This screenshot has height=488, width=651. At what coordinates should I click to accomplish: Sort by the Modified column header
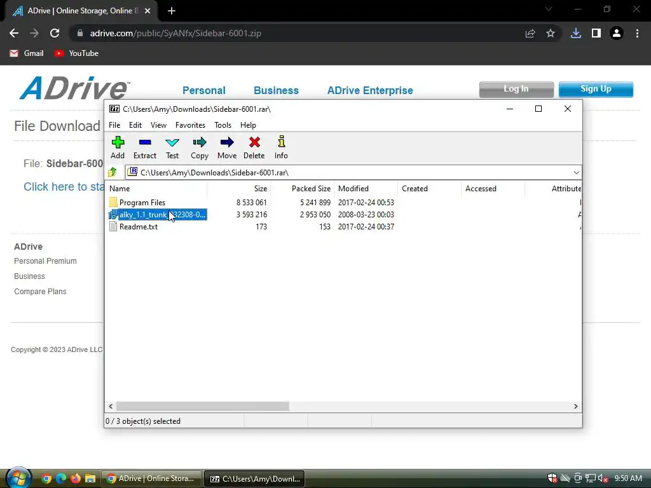(x=366, y=188)
